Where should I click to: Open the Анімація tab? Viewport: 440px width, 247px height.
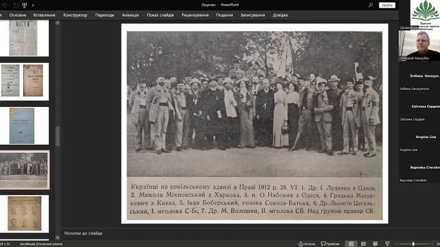pyautogui.click(x=130, y=15)
